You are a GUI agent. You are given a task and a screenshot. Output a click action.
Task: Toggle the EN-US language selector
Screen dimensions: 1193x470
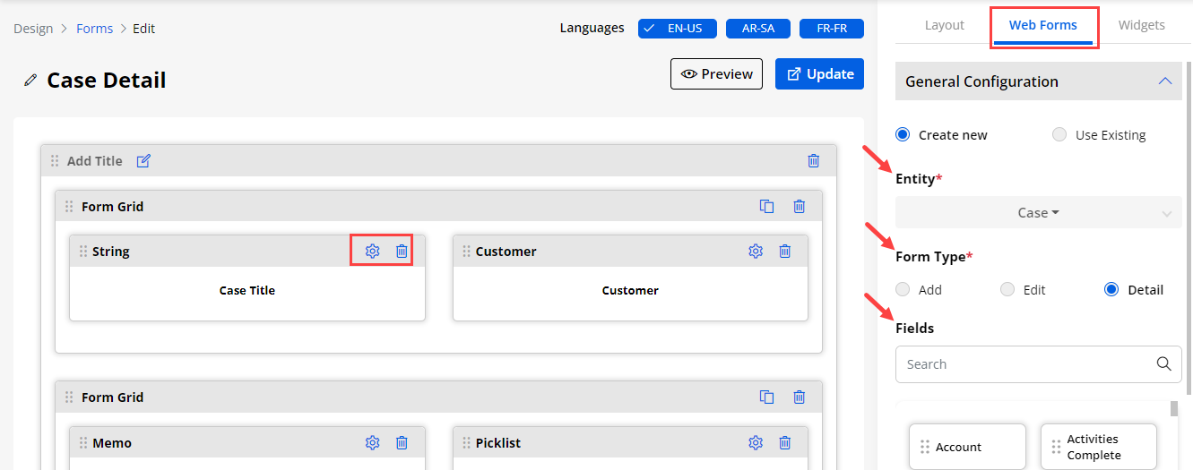coord(677,29)
